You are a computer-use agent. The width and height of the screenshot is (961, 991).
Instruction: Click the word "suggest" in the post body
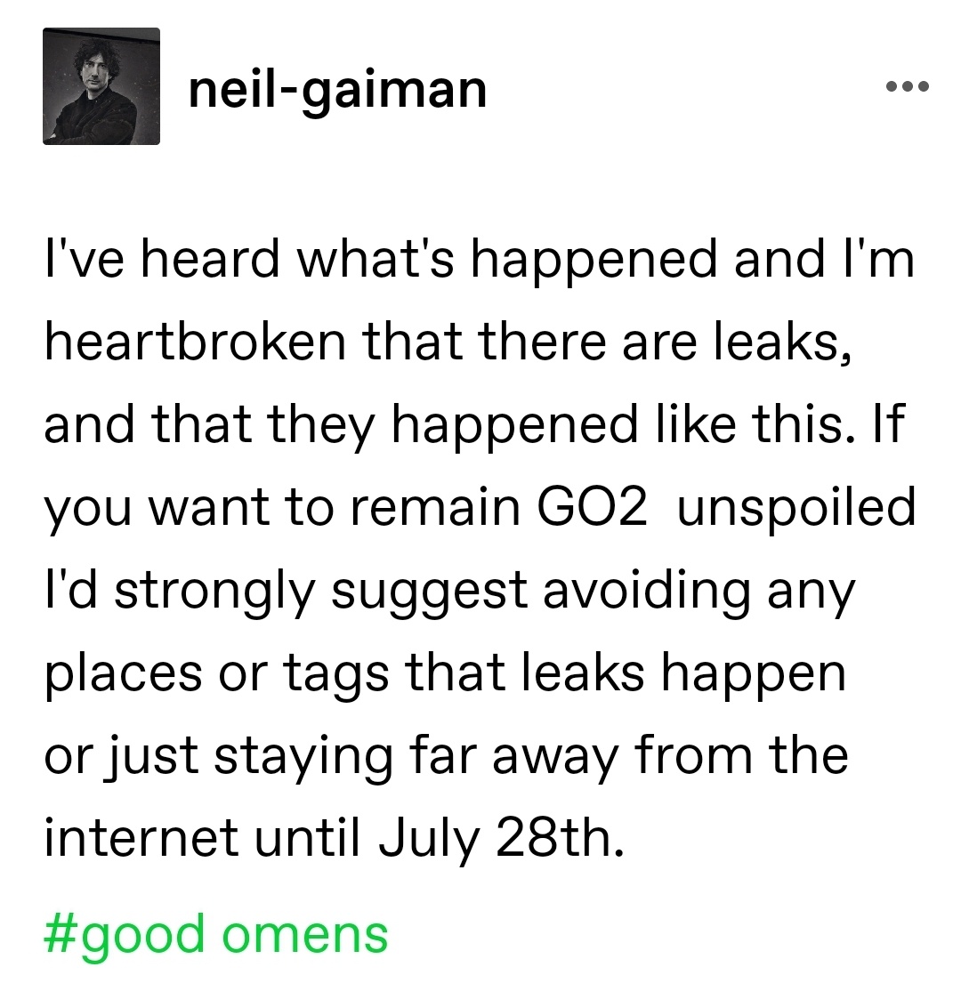(x=429, y=592)
